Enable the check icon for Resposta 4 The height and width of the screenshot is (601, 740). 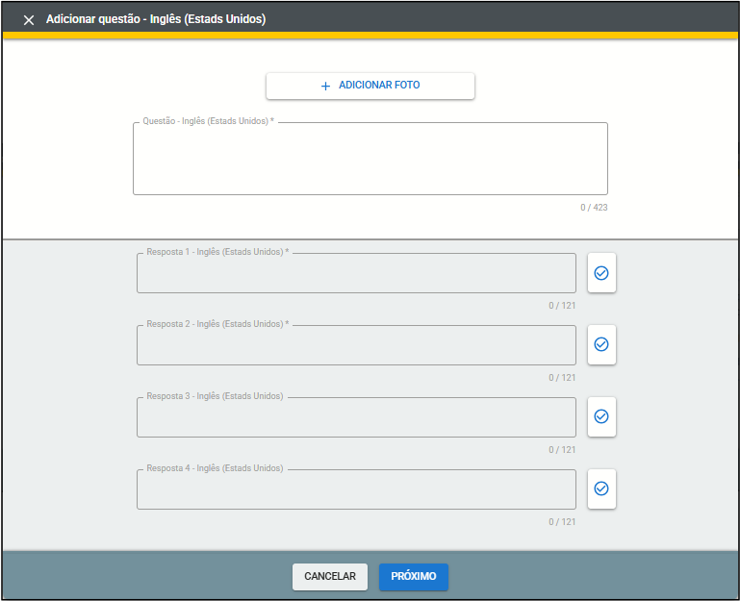point(601,488)
